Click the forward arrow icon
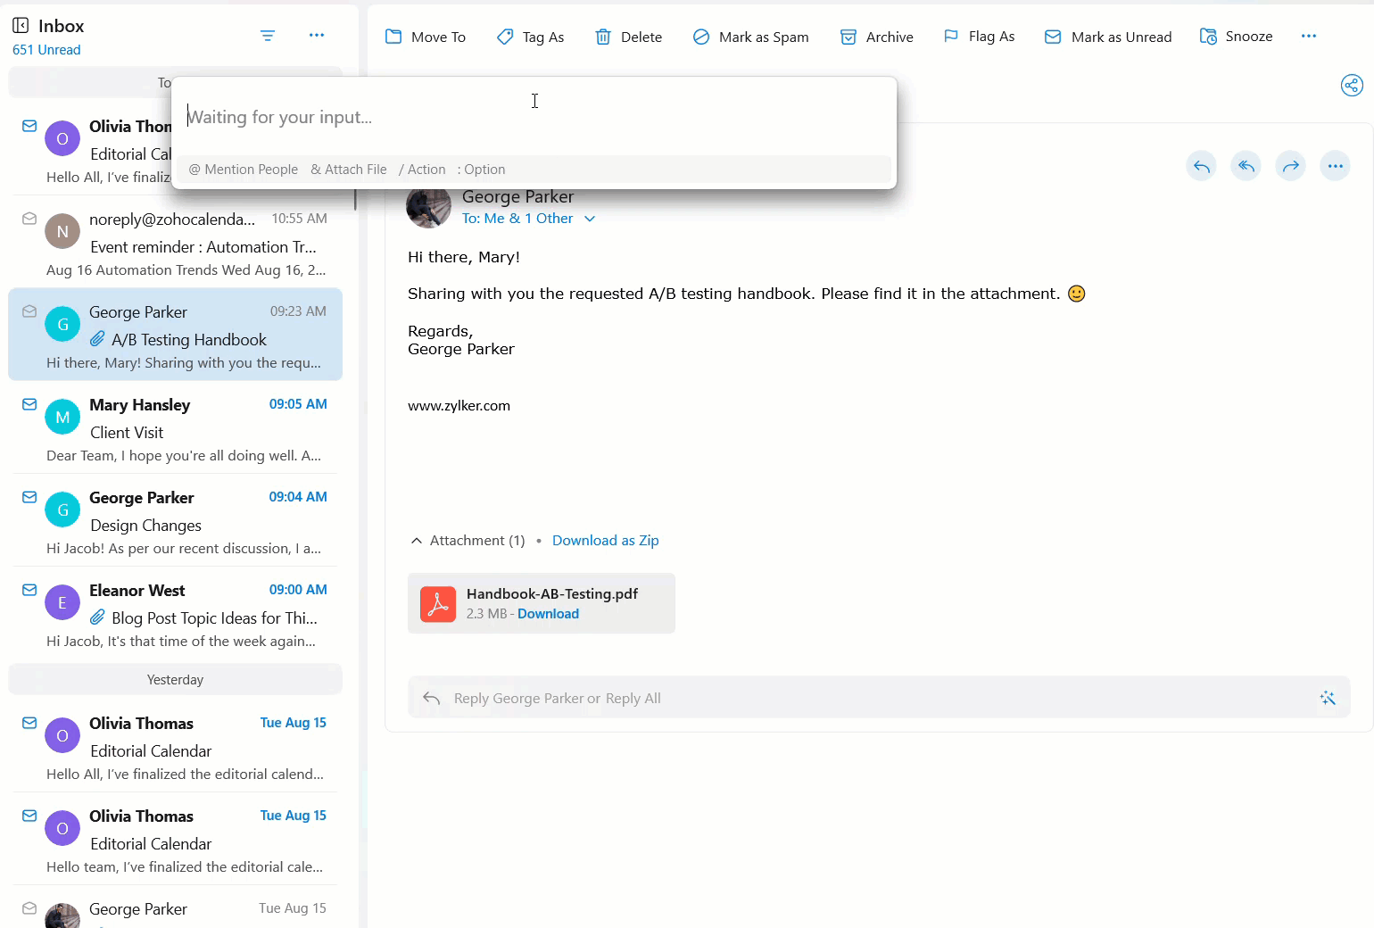 (x=1291, y=166)
